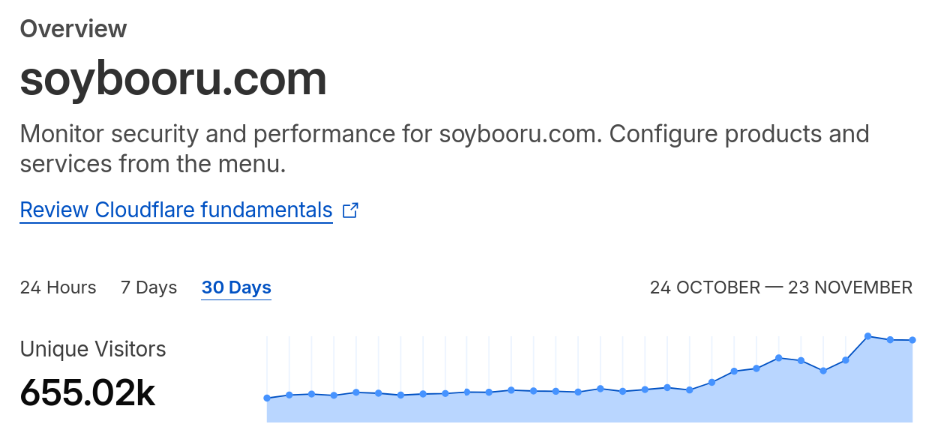
Task: Click the shaded area under the visitors line
Action: 599,407
